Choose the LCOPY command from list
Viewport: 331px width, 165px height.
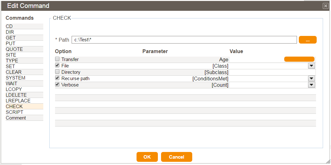point(25,89)
